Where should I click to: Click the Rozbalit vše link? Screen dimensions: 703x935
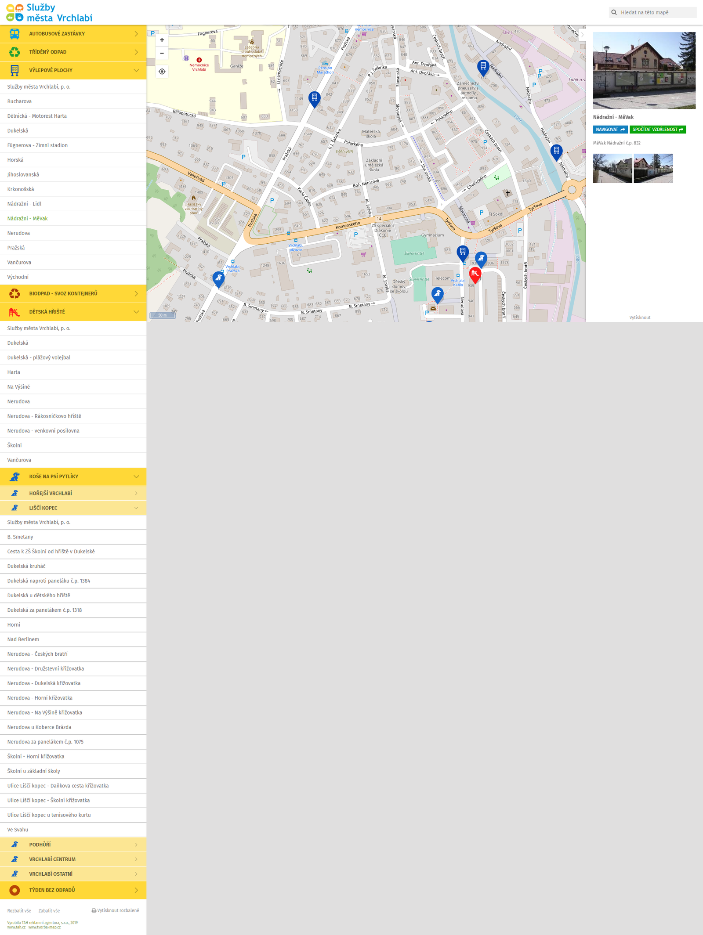19,911
